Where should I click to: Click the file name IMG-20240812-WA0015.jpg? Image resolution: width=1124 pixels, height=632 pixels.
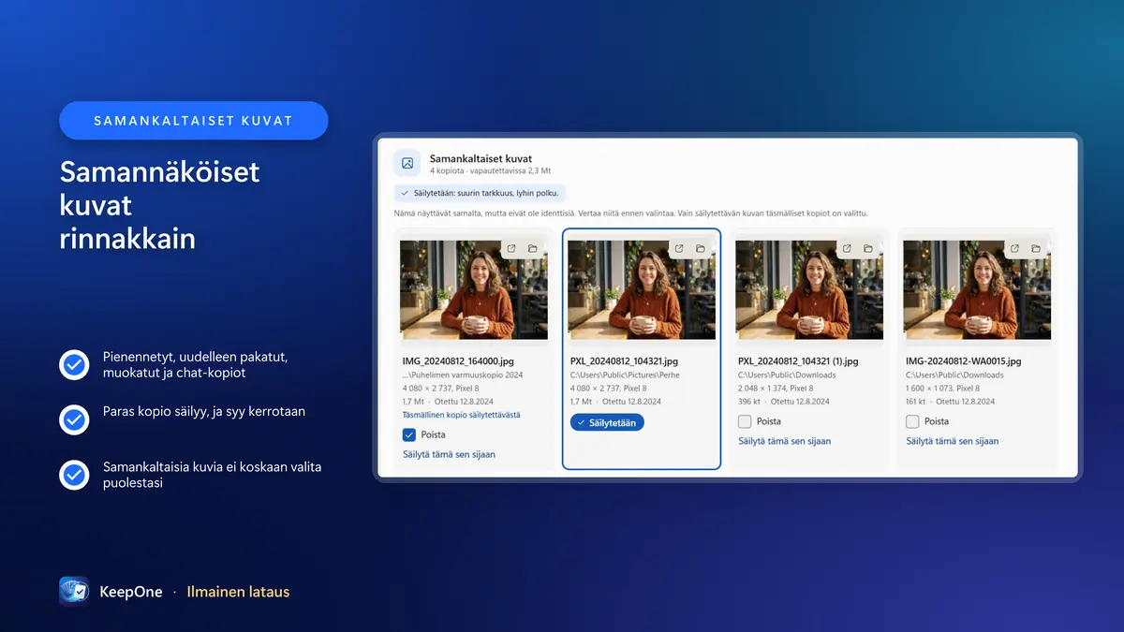coord(963,360)
